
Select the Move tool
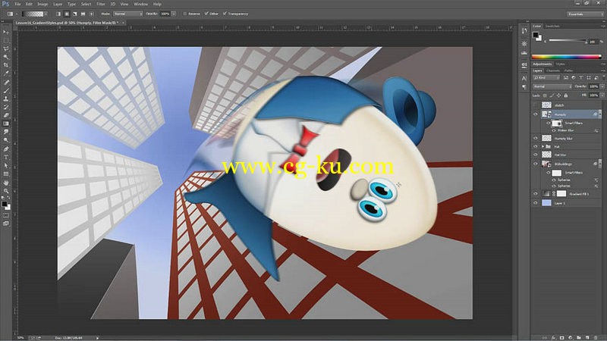[6, 33]
